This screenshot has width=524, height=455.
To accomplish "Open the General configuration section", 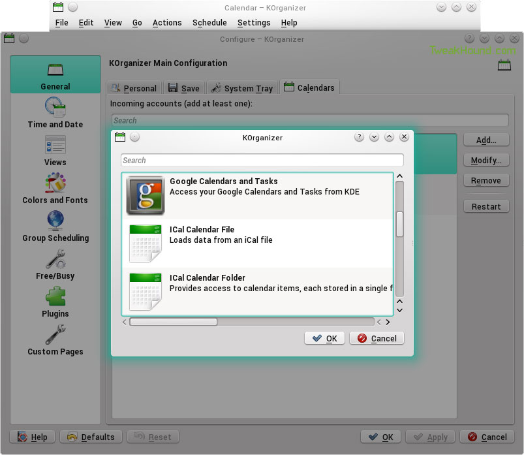I will click(x=55, y=74).
